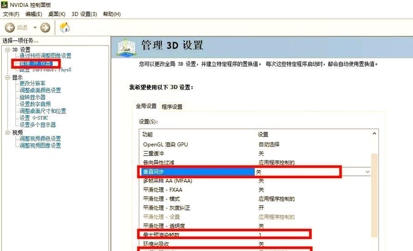Select the 三重缓冲 setting row
The image size is (413, 251).
tap(255, 153)
